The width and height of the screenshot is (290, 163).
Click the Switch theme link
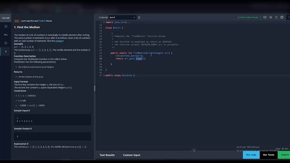pyautogui.click(x=42, y=21)
